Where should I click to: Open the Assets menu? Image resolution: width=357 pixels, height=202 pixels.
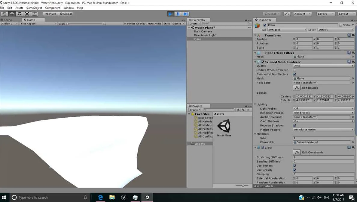[x=19, y=8]
